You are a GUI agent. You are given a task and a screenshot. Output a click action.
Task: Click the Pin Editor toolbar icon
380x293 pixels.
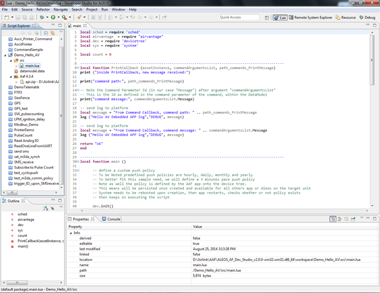coord(164,17)
